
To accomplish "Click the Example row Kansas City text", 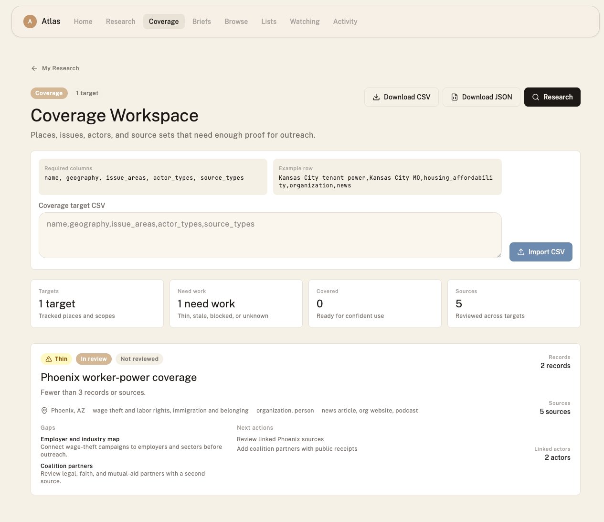I will click(386, 182).
